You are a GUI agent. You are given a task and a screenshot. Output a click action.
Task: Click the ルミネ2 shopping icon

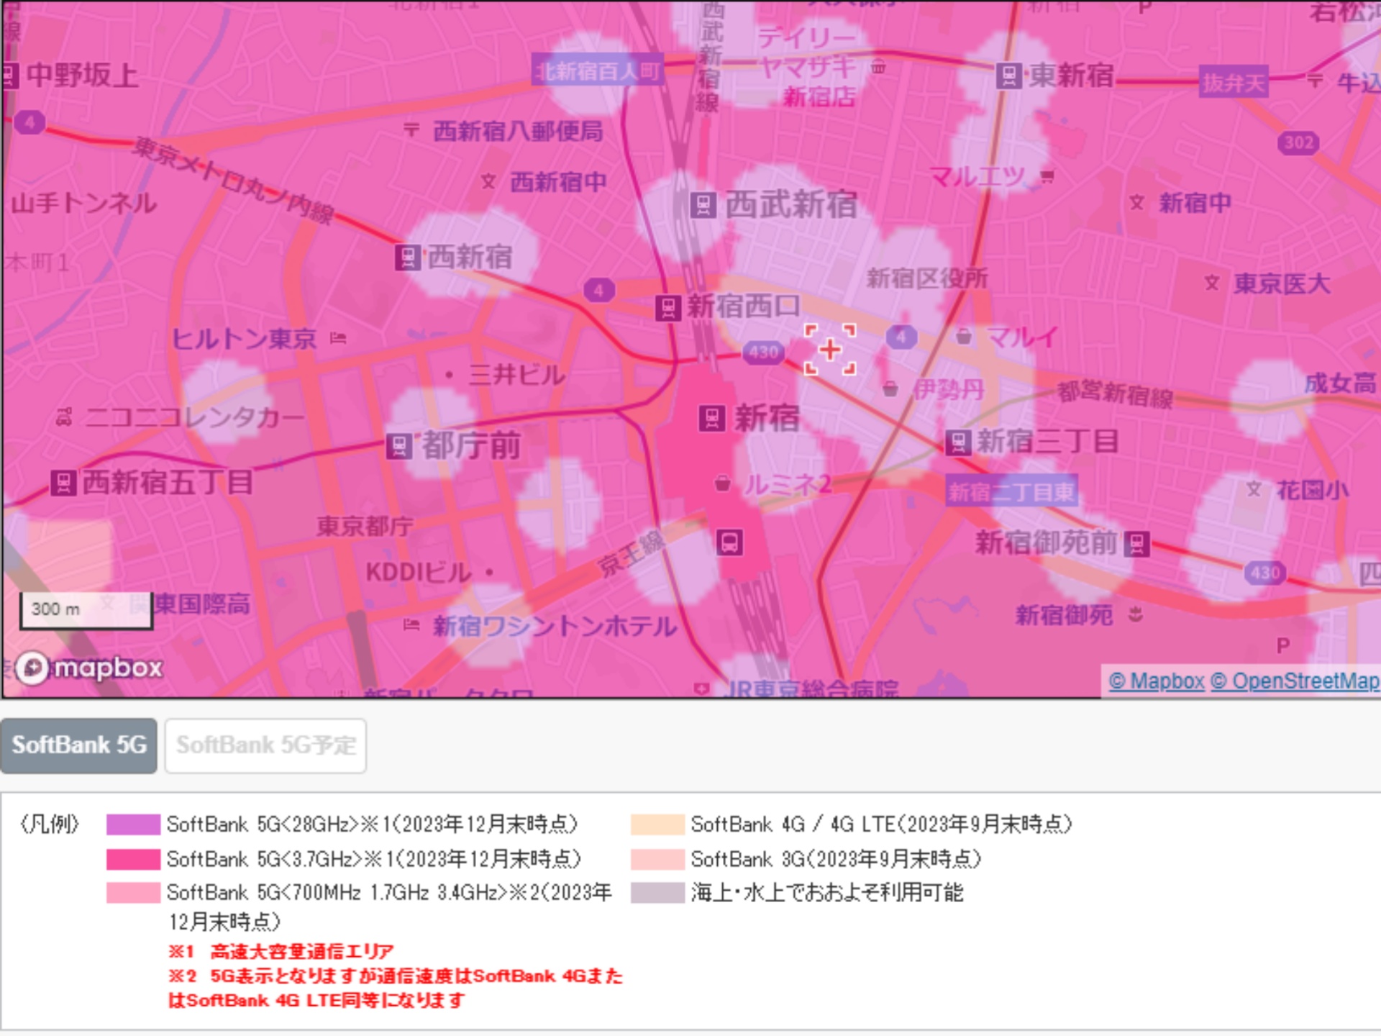click(x=723, y=483)
